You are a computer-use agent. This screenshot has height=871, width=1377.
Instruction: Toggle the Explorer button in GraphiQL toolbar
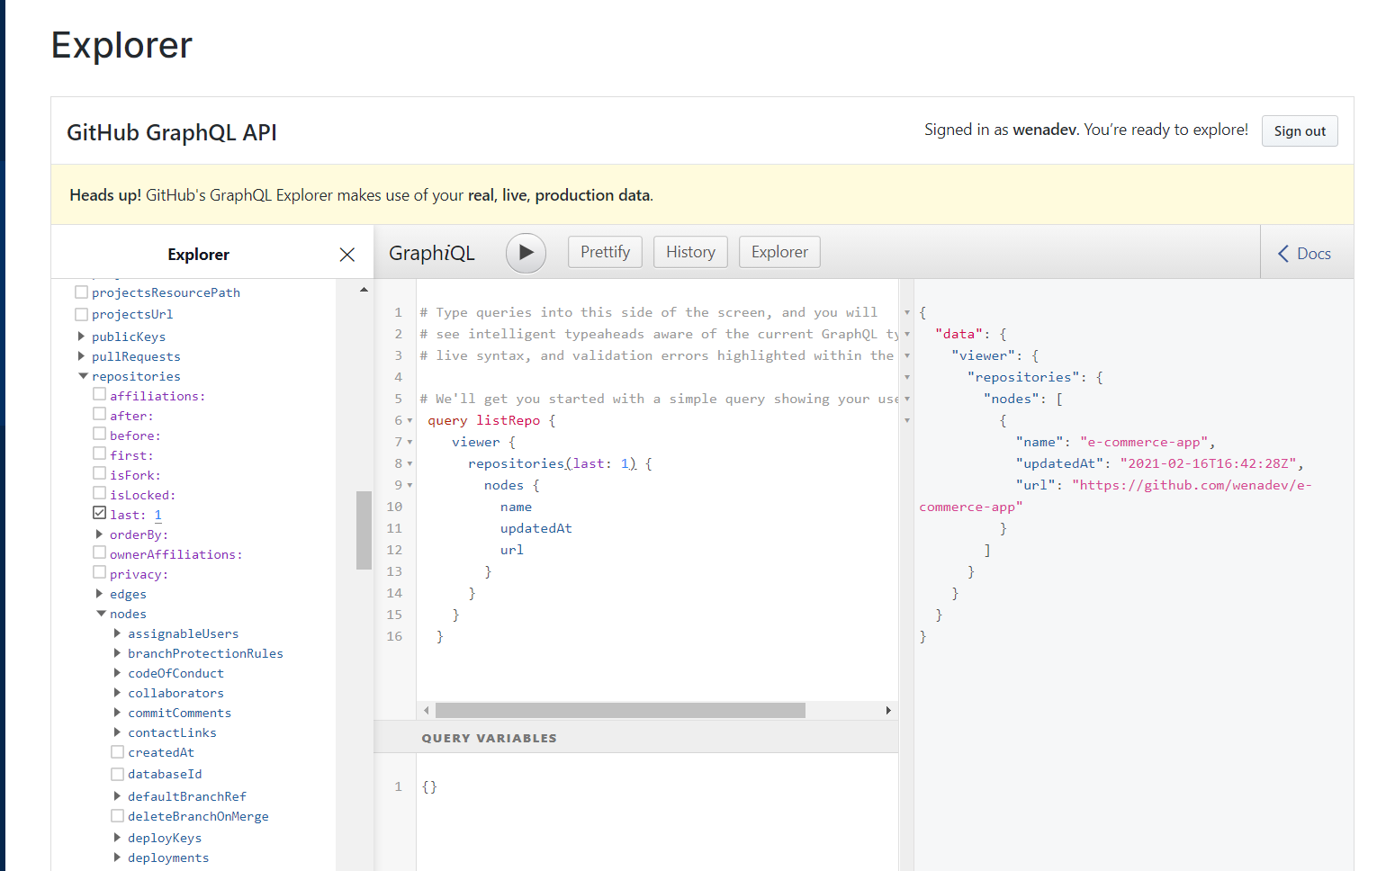779,252
